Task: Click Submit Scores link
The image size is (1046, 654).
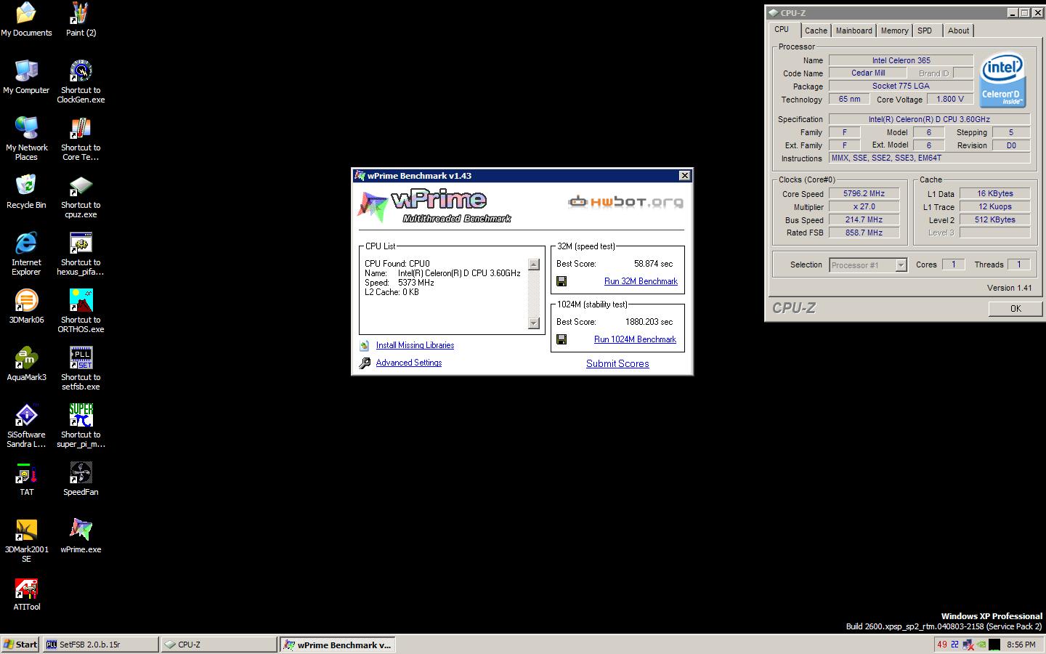Action: click(617, 363)
